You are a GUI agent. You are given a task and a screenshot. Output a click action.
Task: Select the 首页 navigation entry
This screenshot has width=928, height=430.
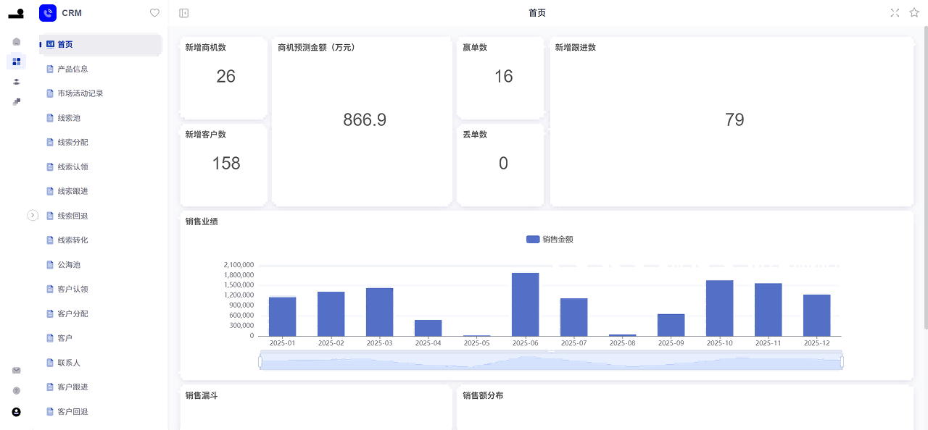65,44
